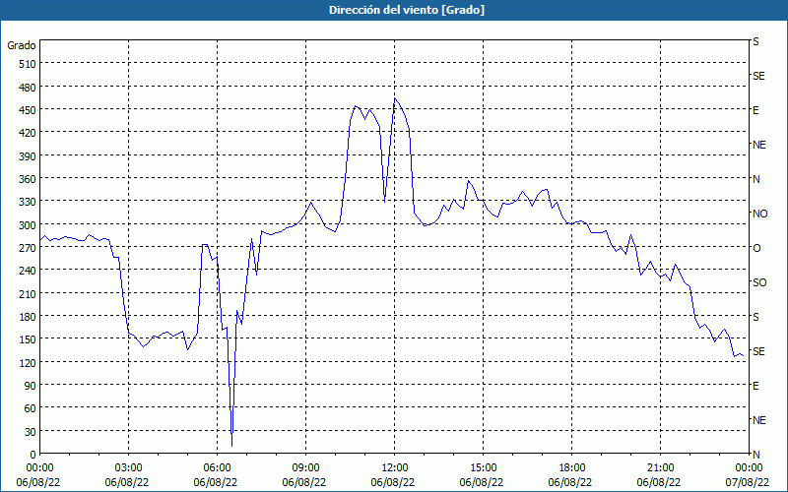Select the 'NE' compass label near 45 degrees

[758, 420]
